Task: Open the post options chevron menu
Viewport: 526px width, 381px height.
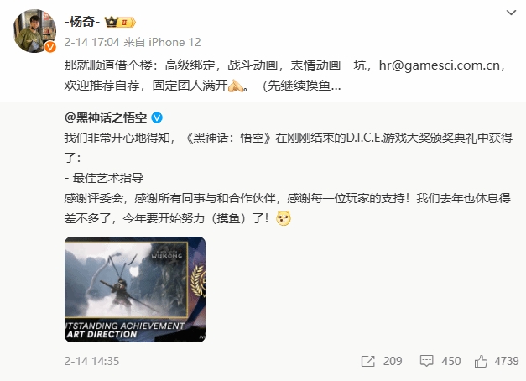Action: click(x=511, y=13)
